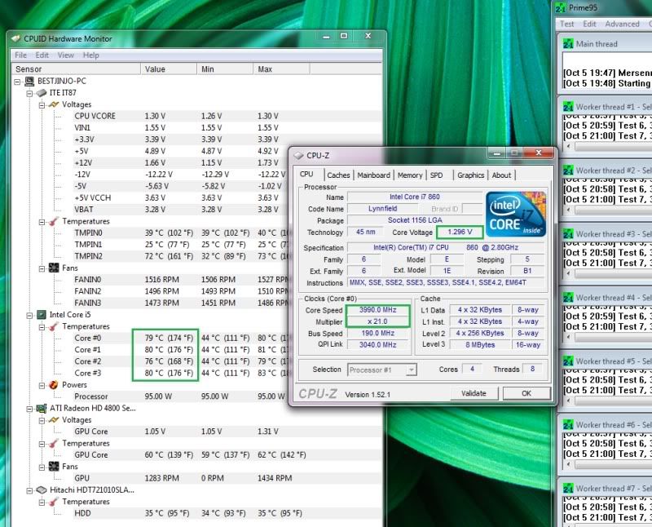Open the Advanced menu in Prime95
The width and height of the screenshot is (652, 527).
pos(622,24)
